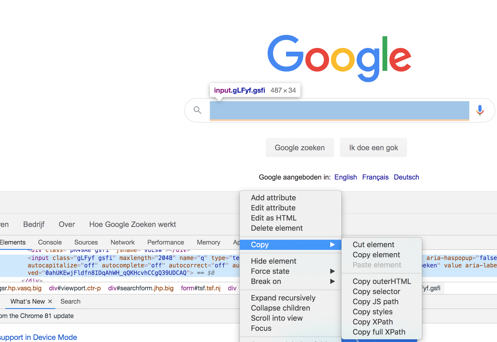
Task: Click the microphone voice search icon
Action: point(480,110)
